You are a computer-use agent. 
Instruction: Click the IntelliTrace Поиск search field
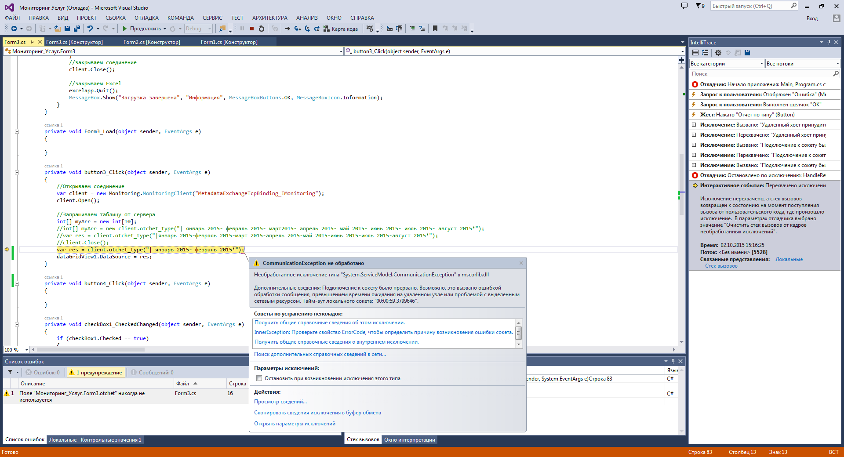tap(765, 74)
